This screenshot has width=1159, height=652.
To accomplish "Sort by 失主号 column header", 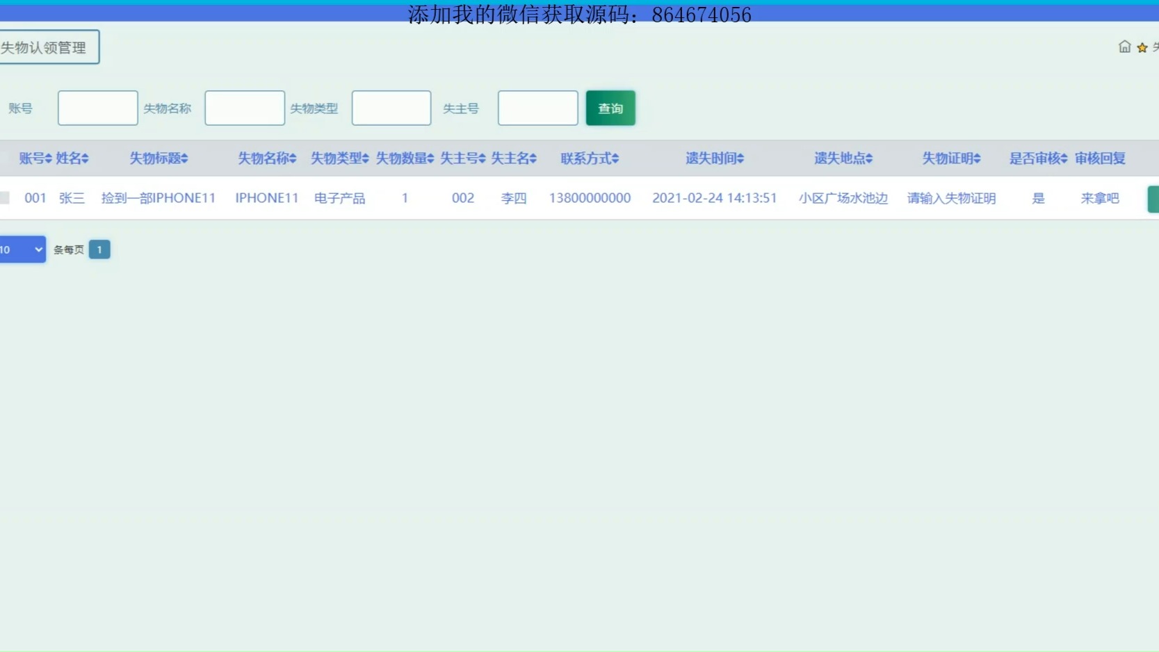I will [463, 158].
